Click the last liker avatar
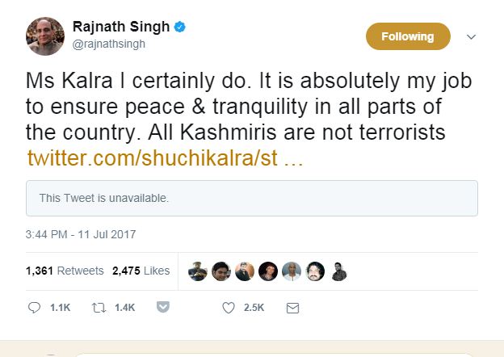Screen dimensions: 504x357 coord(339,271)
